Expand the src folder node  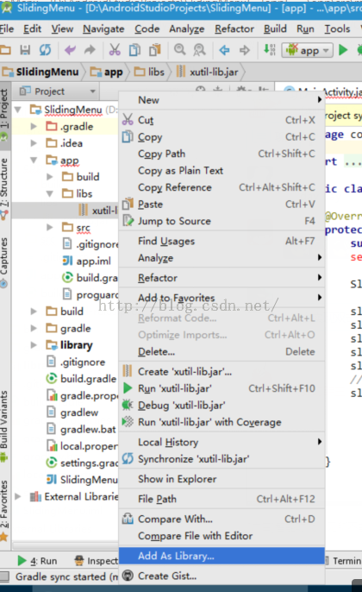(x=50, y=227)
